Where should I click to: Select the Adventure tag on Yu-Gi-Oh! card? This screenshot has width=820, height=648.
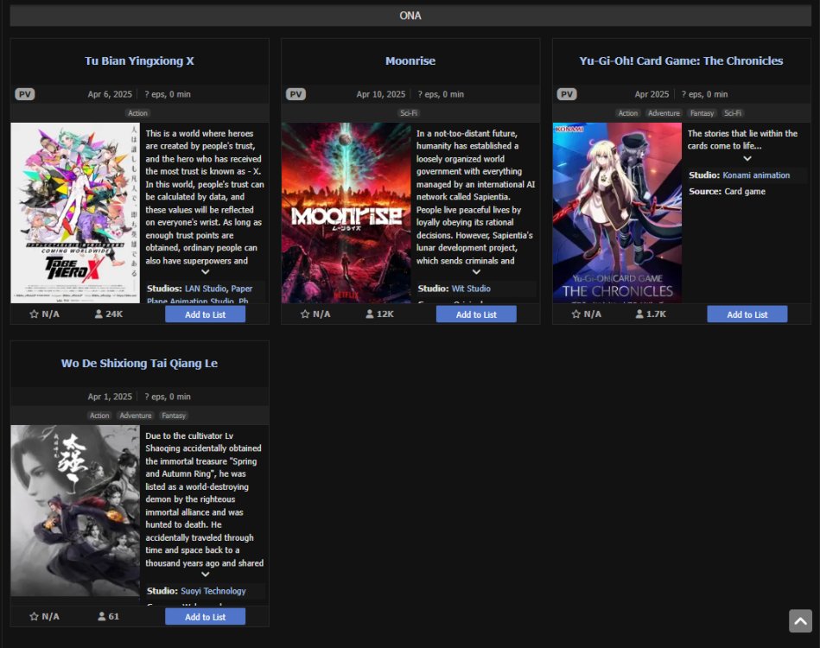tap(664, 113)
